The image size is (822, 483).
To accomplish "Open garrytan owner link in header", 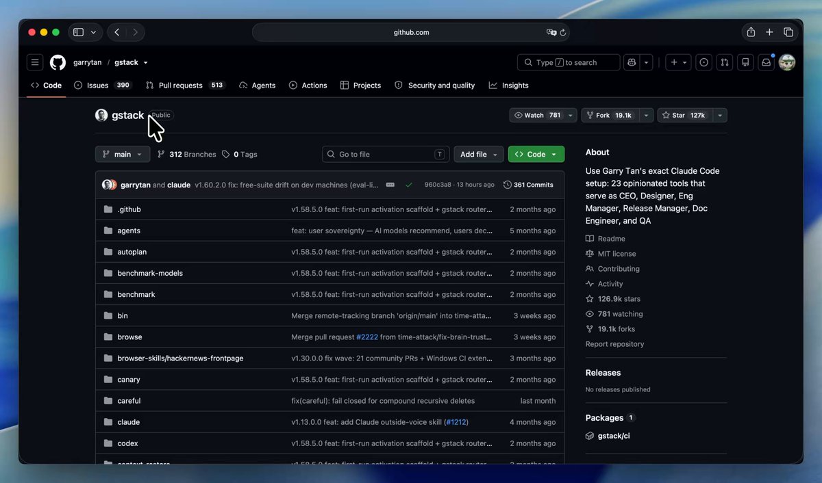I will click(x=88, y=62).
